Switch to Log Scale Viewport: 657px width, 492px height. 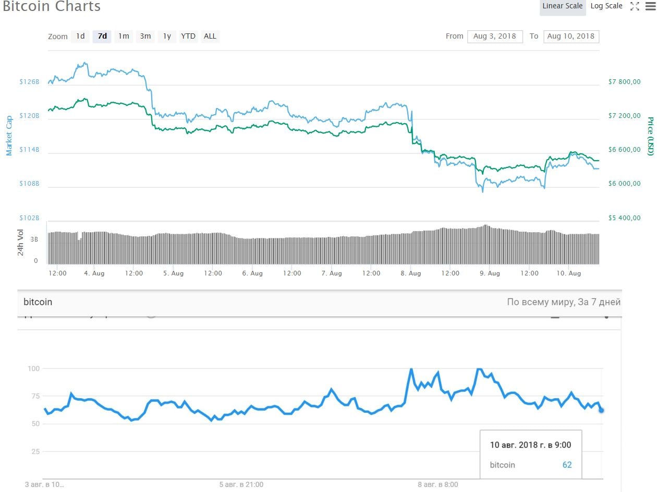point(606,6)
